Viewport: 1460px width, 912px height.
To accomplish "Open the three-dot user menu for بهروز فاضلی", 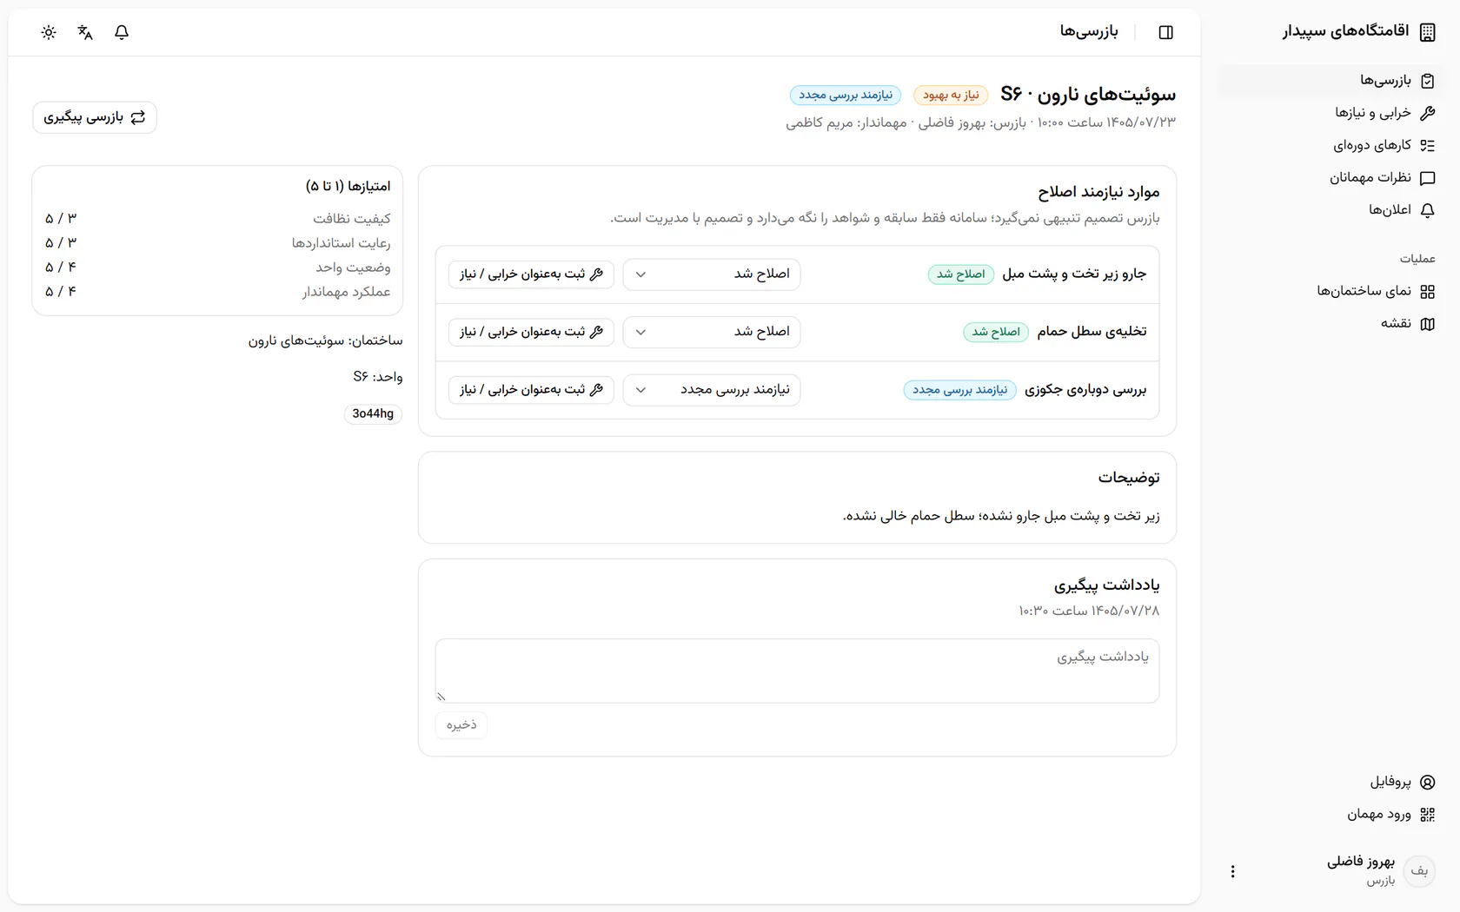I will click(x=1232, y=871).
